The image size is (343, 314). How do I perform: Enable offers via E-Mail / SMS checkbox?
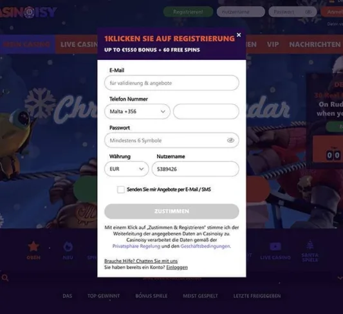[121, 189]
